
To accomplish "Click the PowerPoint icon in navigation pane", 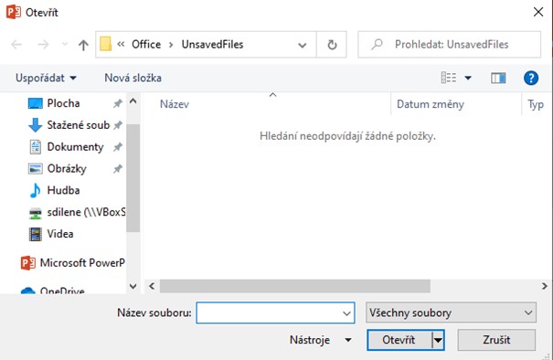I will click(28, 263).
